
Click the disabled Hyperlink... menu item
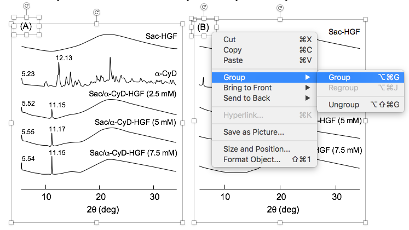264,115
